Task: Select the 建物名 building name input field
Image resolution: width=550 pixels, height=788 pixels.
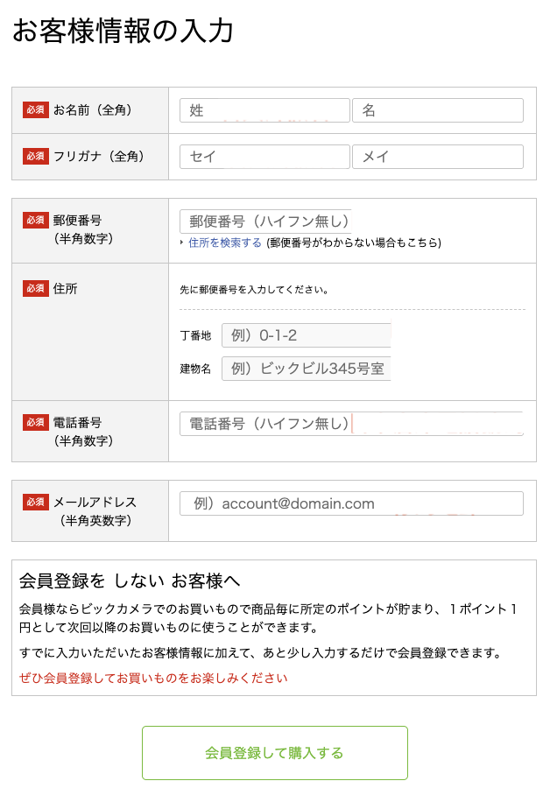Action: tap(307, 369)
